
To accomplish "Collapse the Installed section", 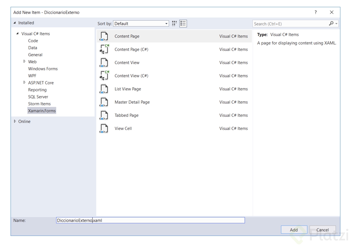I will point(15,23).
